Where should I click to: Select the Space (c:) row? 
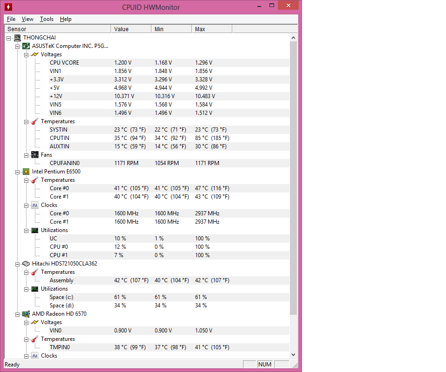tap(169, 297)
